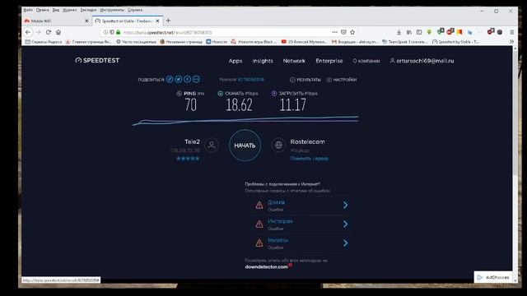Open the Часто посещаемые bookmark

coord(136,42)
